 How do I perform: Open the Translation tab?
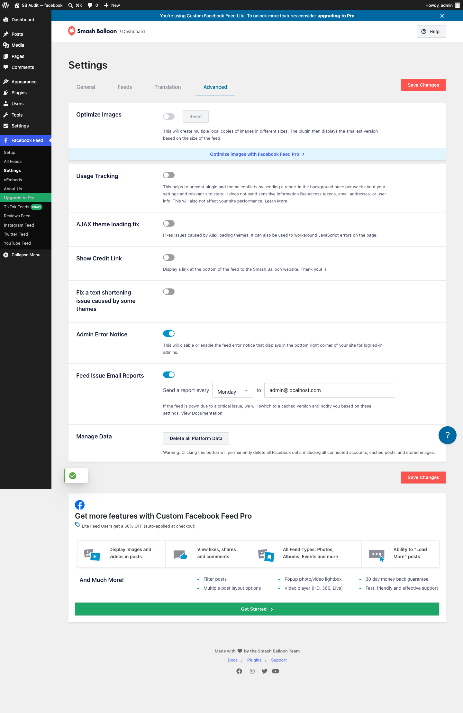[x=168, y=87]
